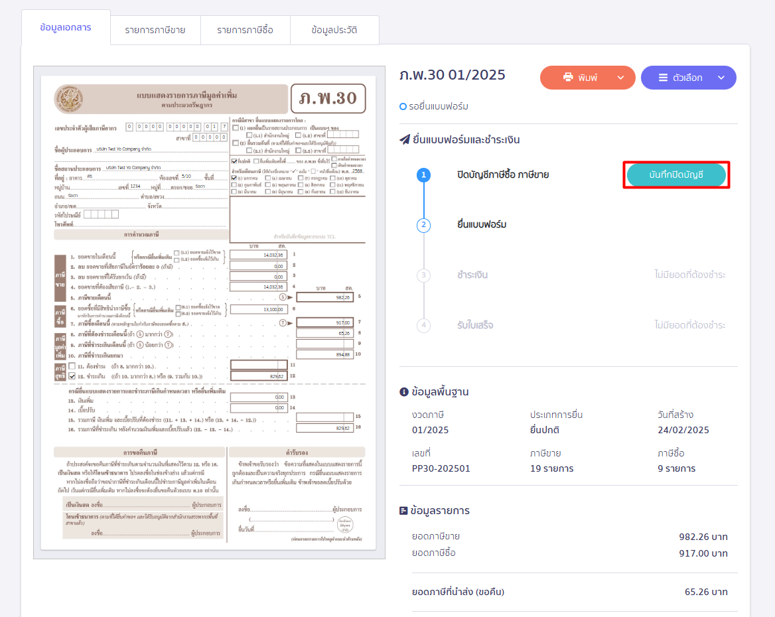
Task: Switch to the รายการภาษีขาย tab
Action: click(x=155, y=30)
